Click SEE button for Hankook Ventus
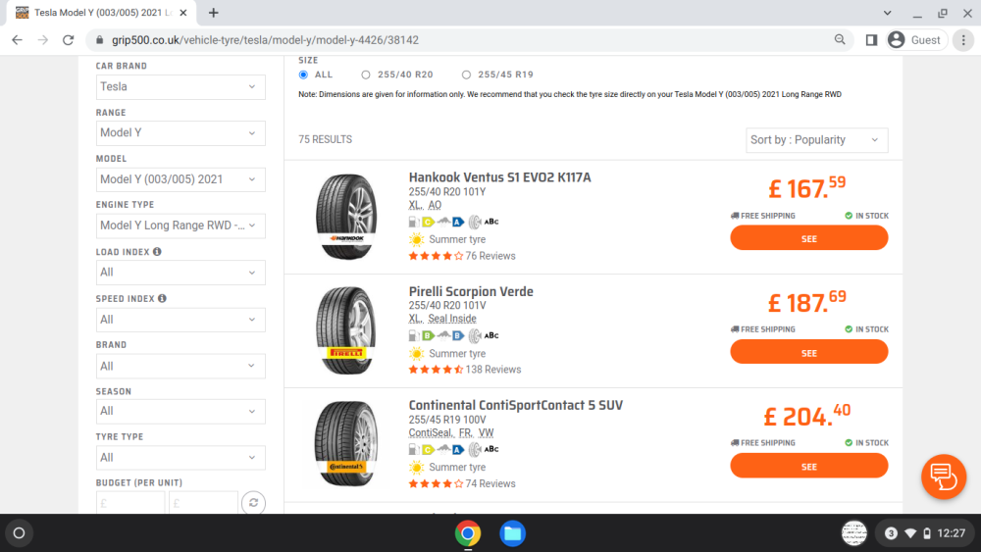The height and width of the screenshot is (552, 981). pos(809,238)
